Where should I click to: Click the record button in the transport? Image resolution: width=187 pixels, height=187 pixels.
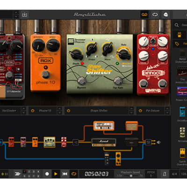47,174
